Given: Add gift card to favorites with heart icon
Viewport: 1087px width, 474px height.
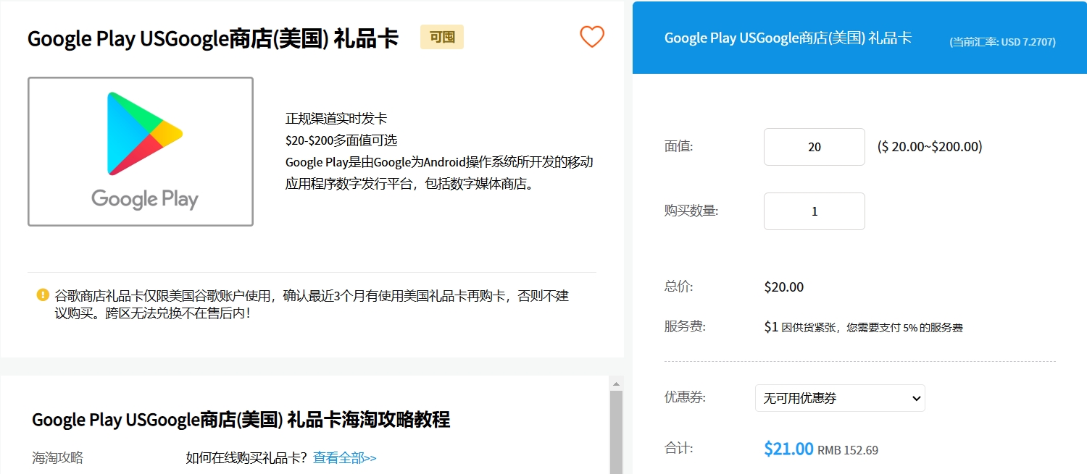Looking at the screenshot, I should tap(592, 37).
